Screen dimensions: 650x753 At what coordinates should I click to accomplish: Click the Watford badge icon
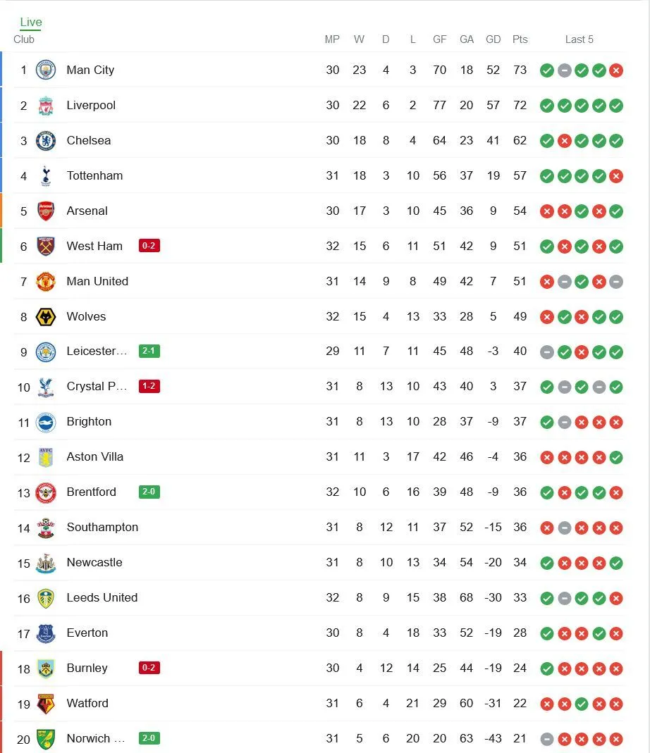click(x=46, y=703)
